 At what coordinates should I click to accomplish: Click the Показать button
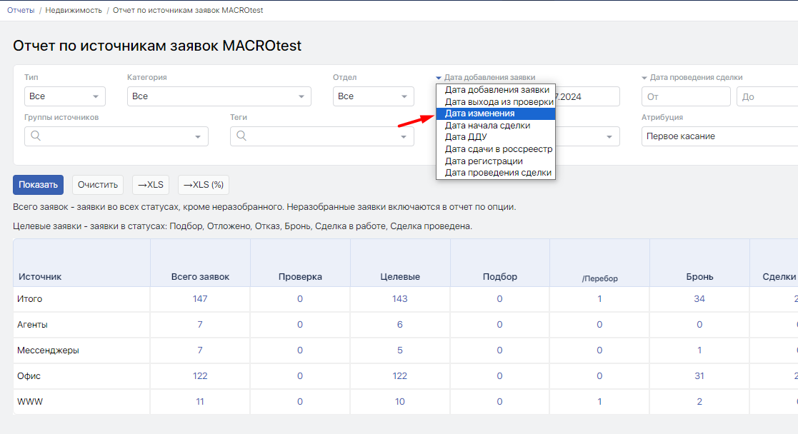(x=38, y=185)
